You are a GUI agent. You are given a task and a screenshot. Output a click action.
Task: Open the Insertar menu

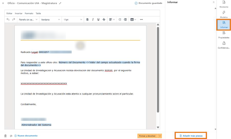19,13
